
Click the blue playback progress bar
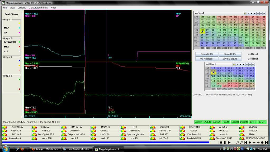point(106,142)
